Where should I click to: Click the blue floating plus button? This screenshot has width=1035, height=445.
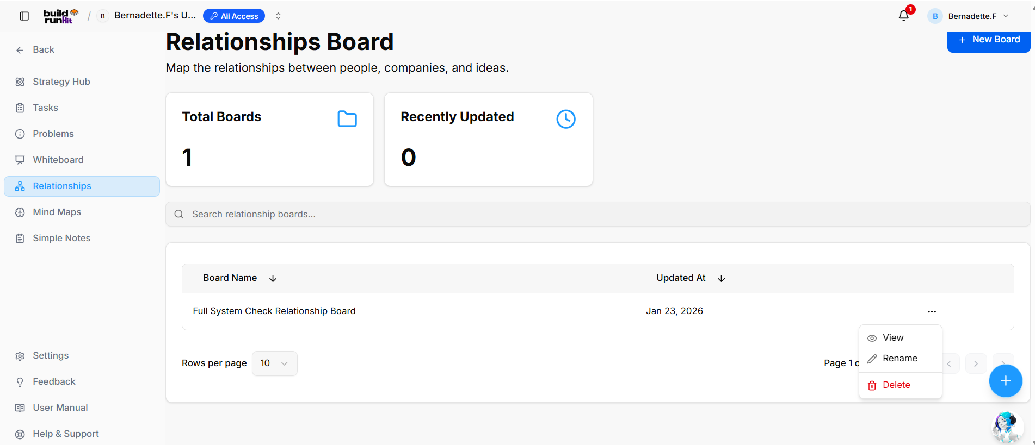pos(1006,381)
